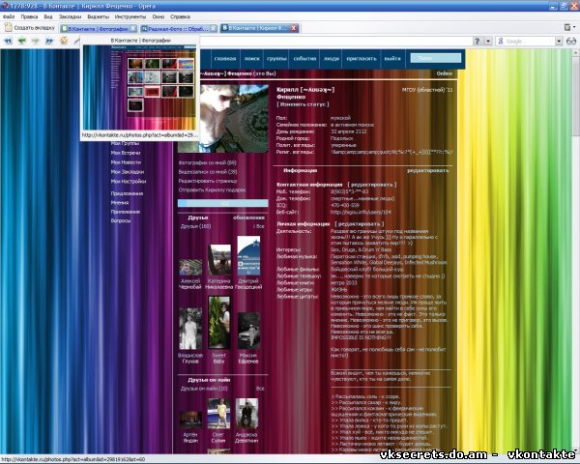Open 'Мои Встречи' sidebar link
This screenshot has width=580, height=464.
click(126, 153)
